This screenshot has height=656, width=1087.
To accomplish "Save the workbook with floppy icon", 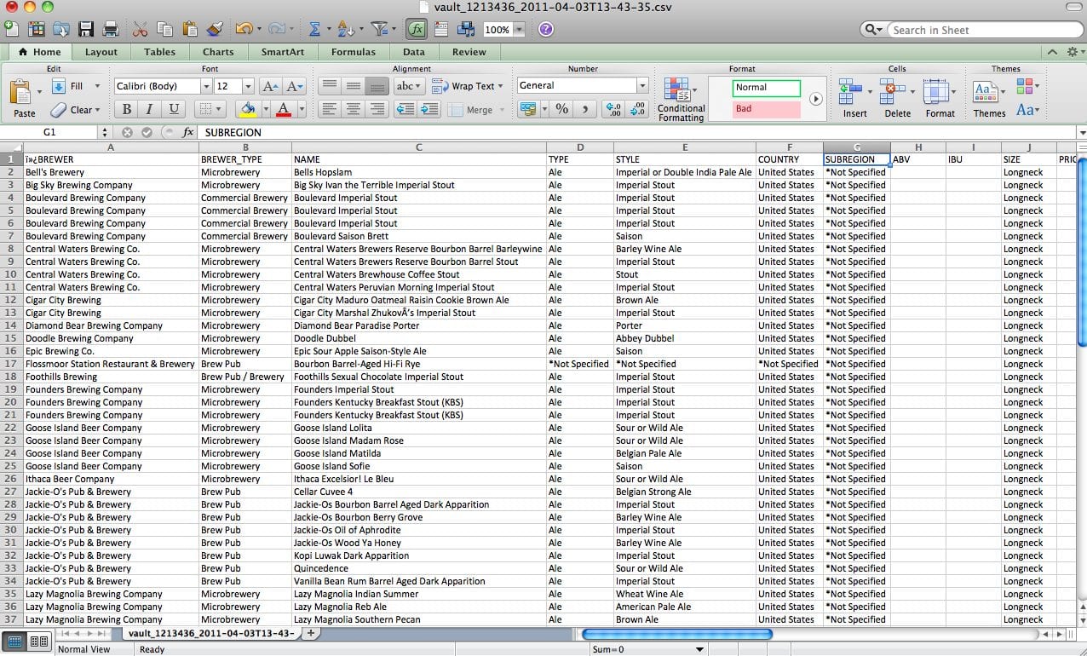I will 85,29.
